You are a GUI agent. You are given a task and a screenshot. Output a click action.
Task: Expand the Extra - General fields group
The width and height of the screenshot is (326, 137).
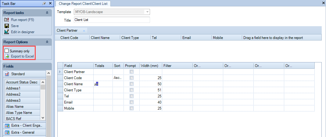point(24,132)
